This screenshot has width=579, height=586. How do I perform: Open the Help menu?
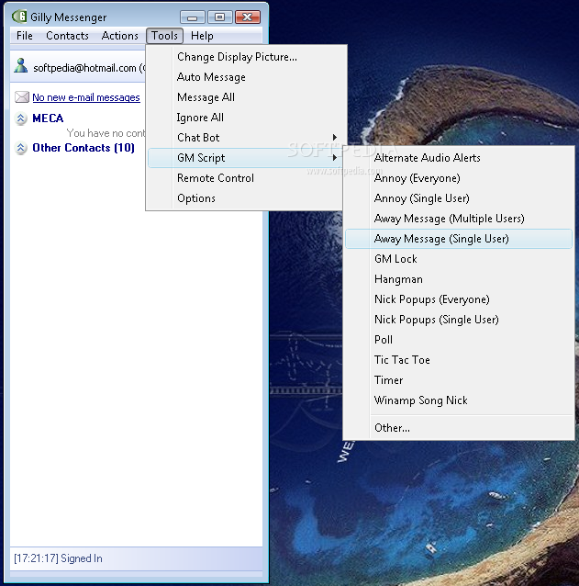click(202, 36)
